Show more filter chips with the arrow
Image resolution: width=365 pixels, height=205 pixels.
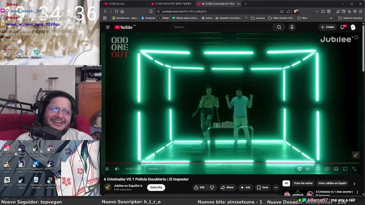(x=354, y=184)
